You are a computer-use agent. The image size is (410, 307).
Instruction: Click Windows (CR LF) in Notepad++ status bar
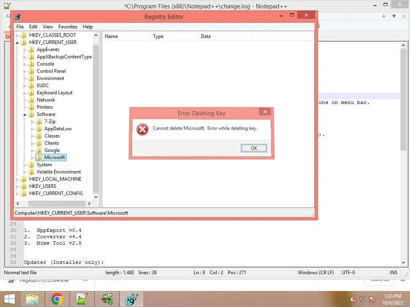pyautogui.click(x=316, y=273)
